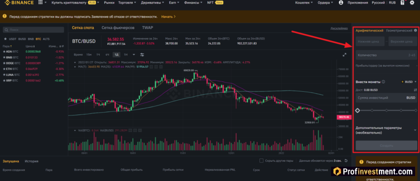Click the star next to ETH/BTC
Image resolution: width=420 pixels, height=181 pixels.
point(4,69)
